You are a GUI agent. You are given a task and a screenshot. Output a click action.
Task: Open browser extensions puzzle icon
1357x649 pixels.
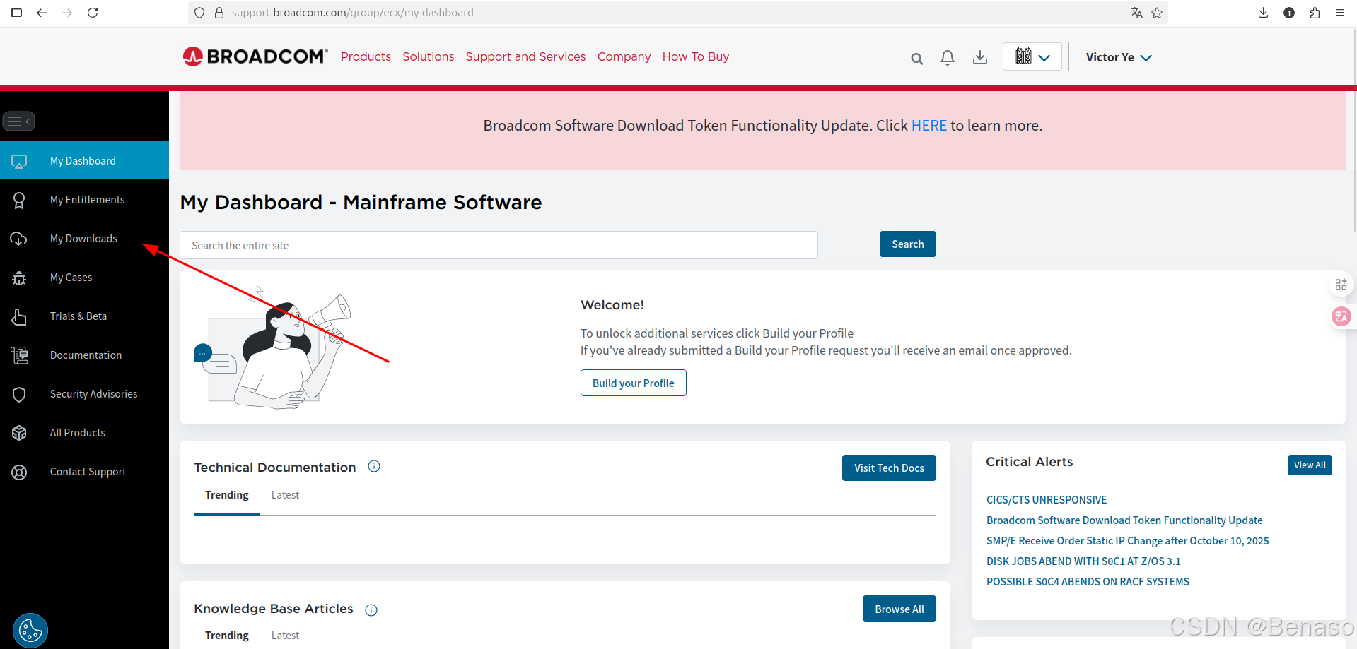pyautogui.click(x=1315, y=13)
